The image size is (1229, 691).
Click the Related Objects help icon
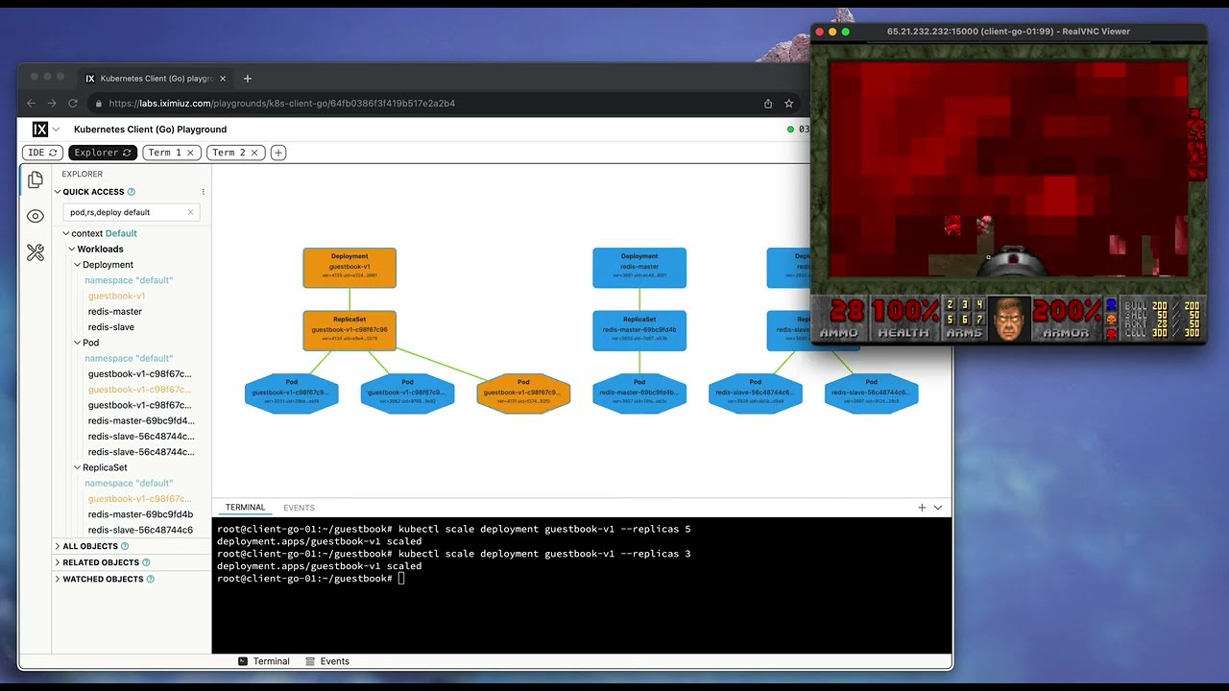(x=145, y=562)
